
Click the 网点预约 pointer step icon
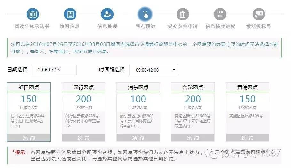pos(145,14)
